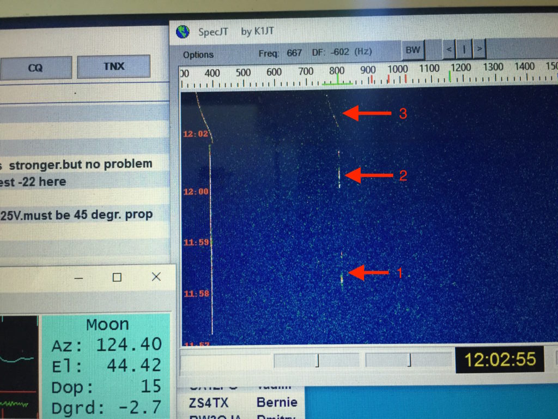Click the TNX message button
The image size is (558, 419).
coord(114,66)
